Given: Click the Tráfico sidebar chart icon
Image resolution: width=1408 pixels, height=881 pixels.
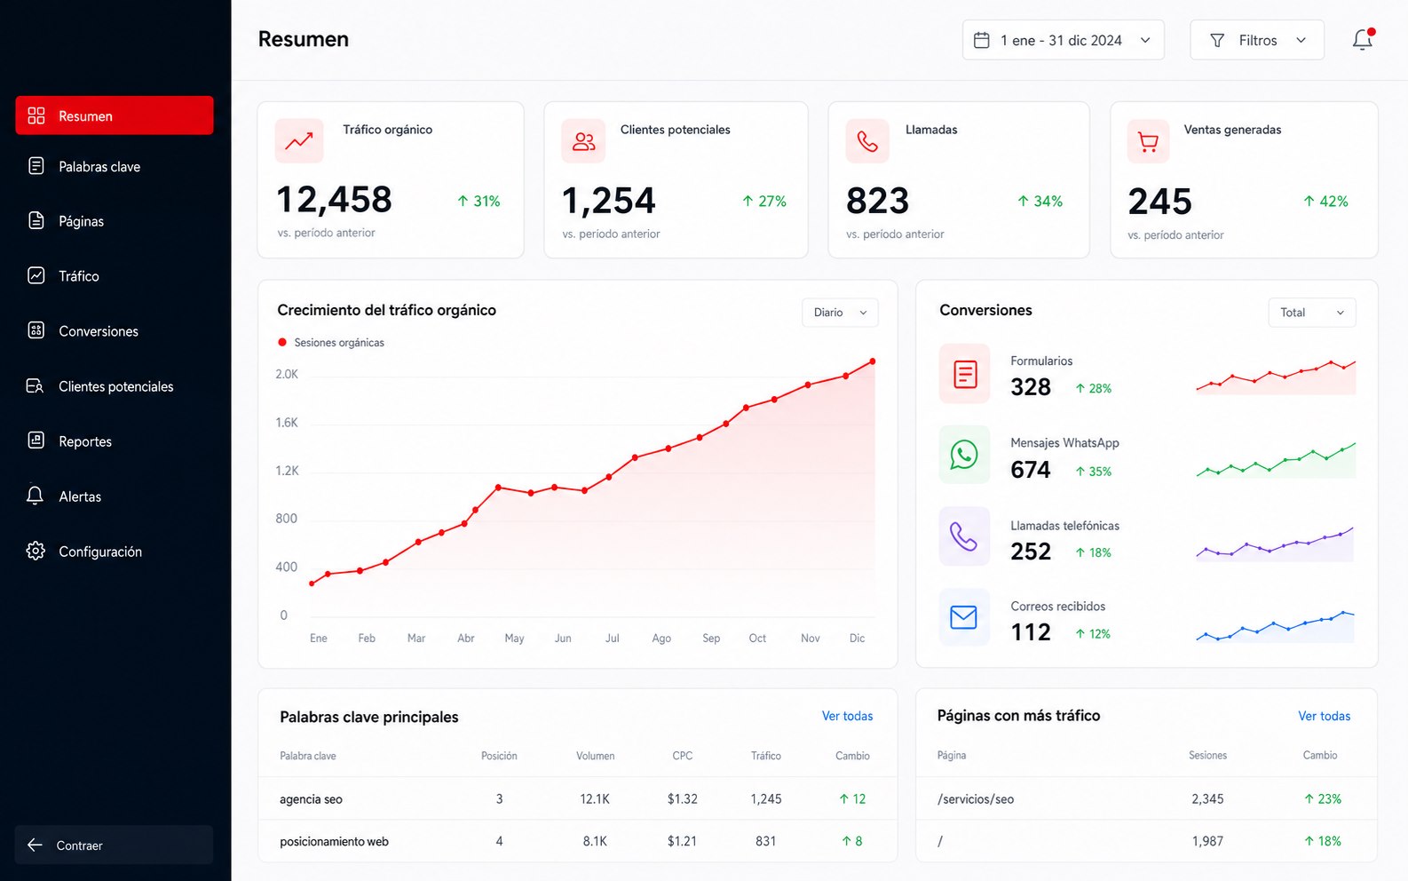Looking at the screenshot, I should 36,275.
